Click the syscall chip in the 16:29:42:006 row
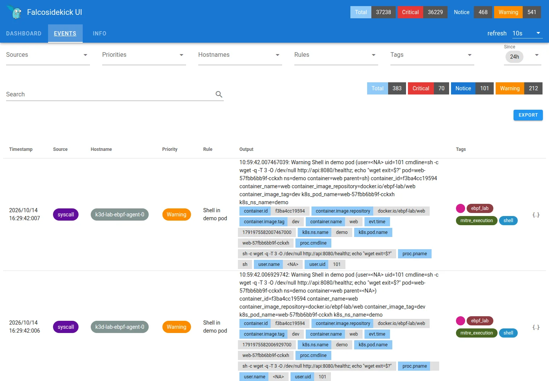The height and width of the screenshot is (381, 549). tap(66, 327)
